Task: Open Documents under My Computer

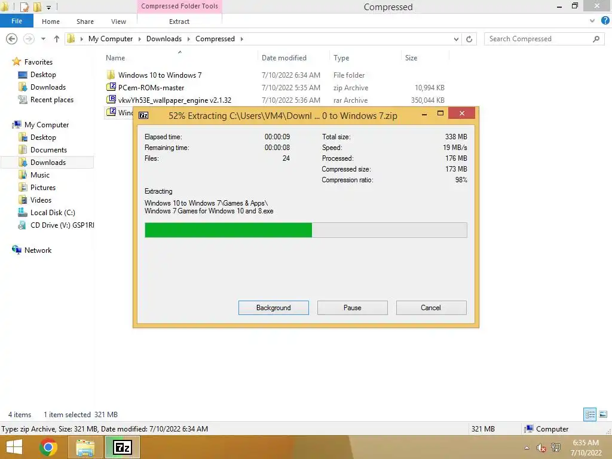Action: coord(48,150)
